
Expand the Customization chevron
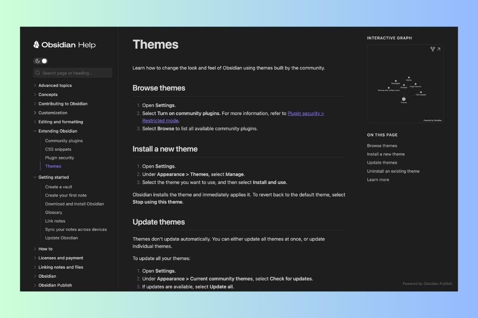[x=35, y=113]
